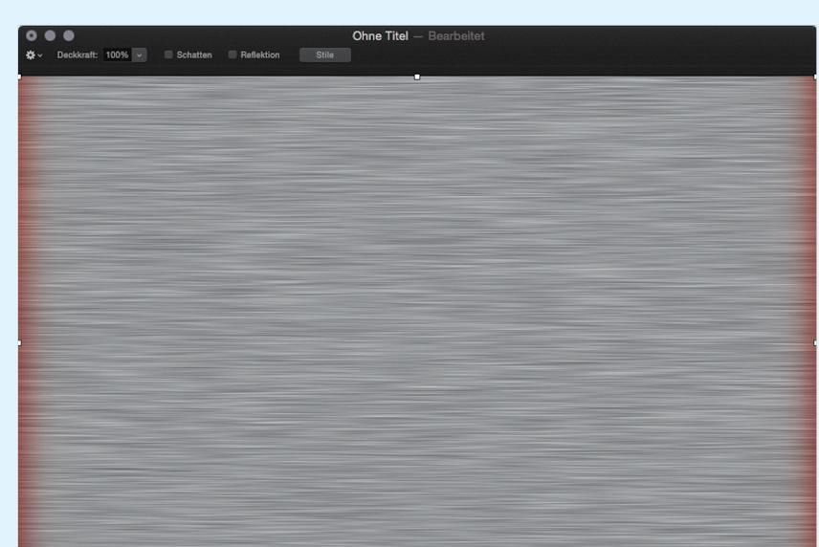Select the left middle selection handle
Image resolution: width=819 pixels, height=547 pixels.
coord(19,343)
